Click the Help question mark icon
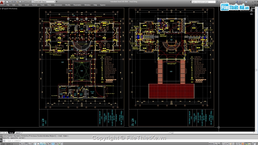The height and width of the screenshot is (145, 258). click(x=246, y=2)
